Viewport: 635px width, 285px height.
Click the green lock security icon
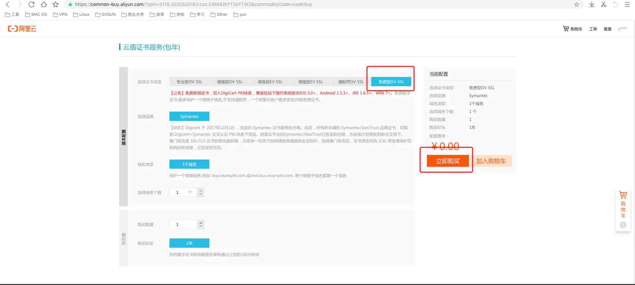coord(70,4)
